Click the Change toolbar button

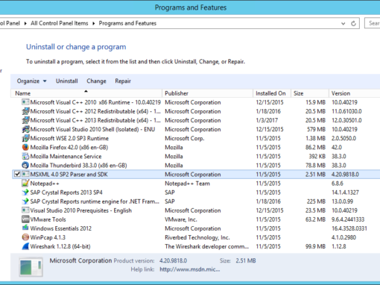click(96, 81)
